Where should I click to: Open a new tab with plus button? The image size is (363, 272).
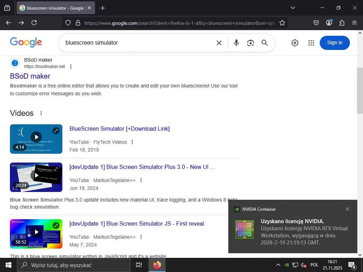(102, 8)
